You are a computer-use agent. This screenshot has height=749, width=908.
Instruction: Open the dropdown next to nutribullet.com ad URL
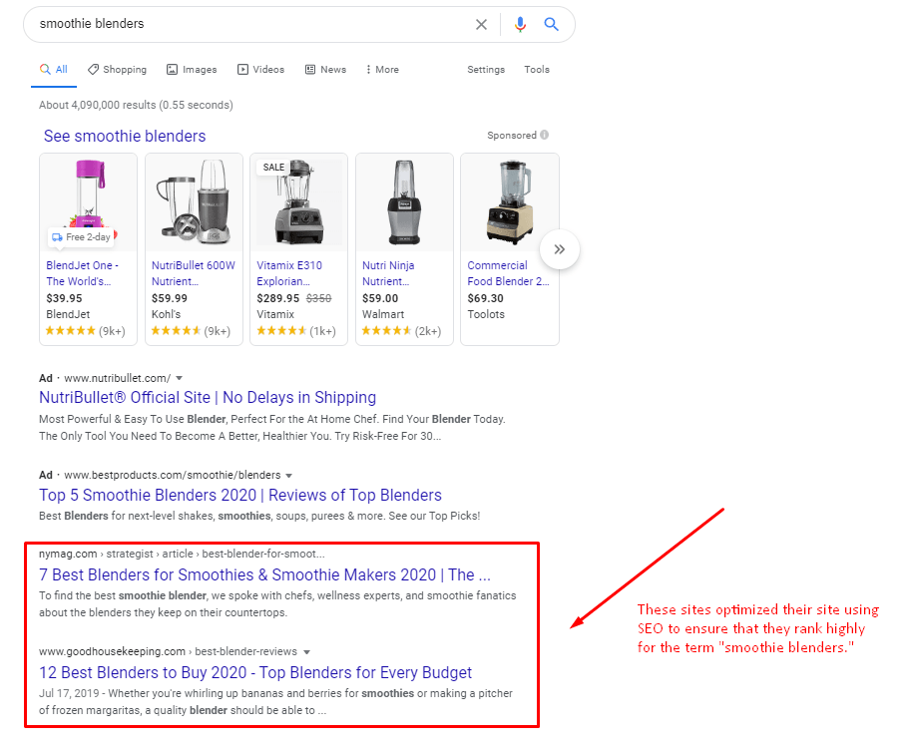tap(180, 379)
